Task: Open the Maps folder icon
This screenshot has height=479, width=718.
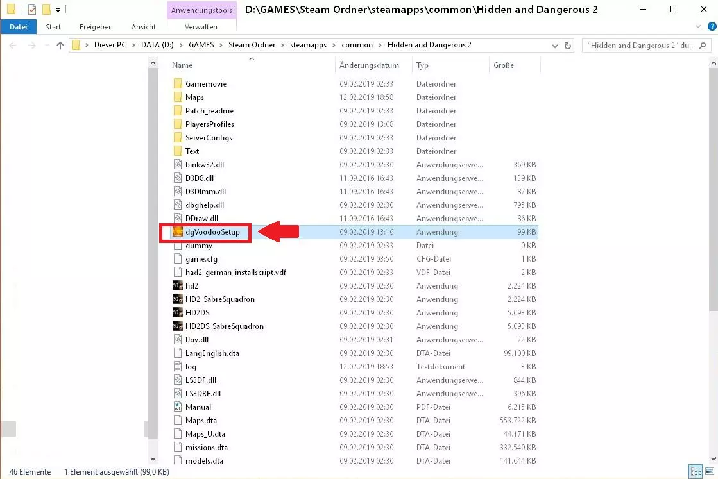Action: pos(178,97)
